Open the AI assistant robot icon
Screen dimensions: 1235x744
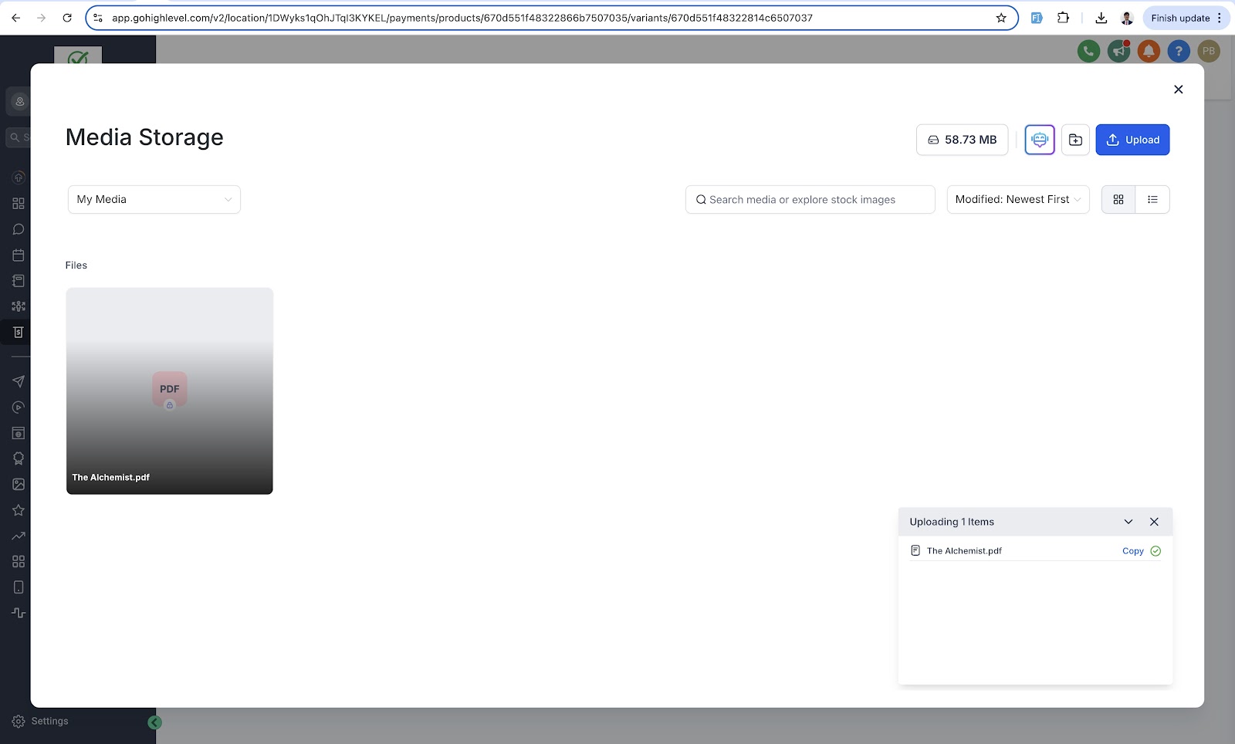tap(1040, 140)
